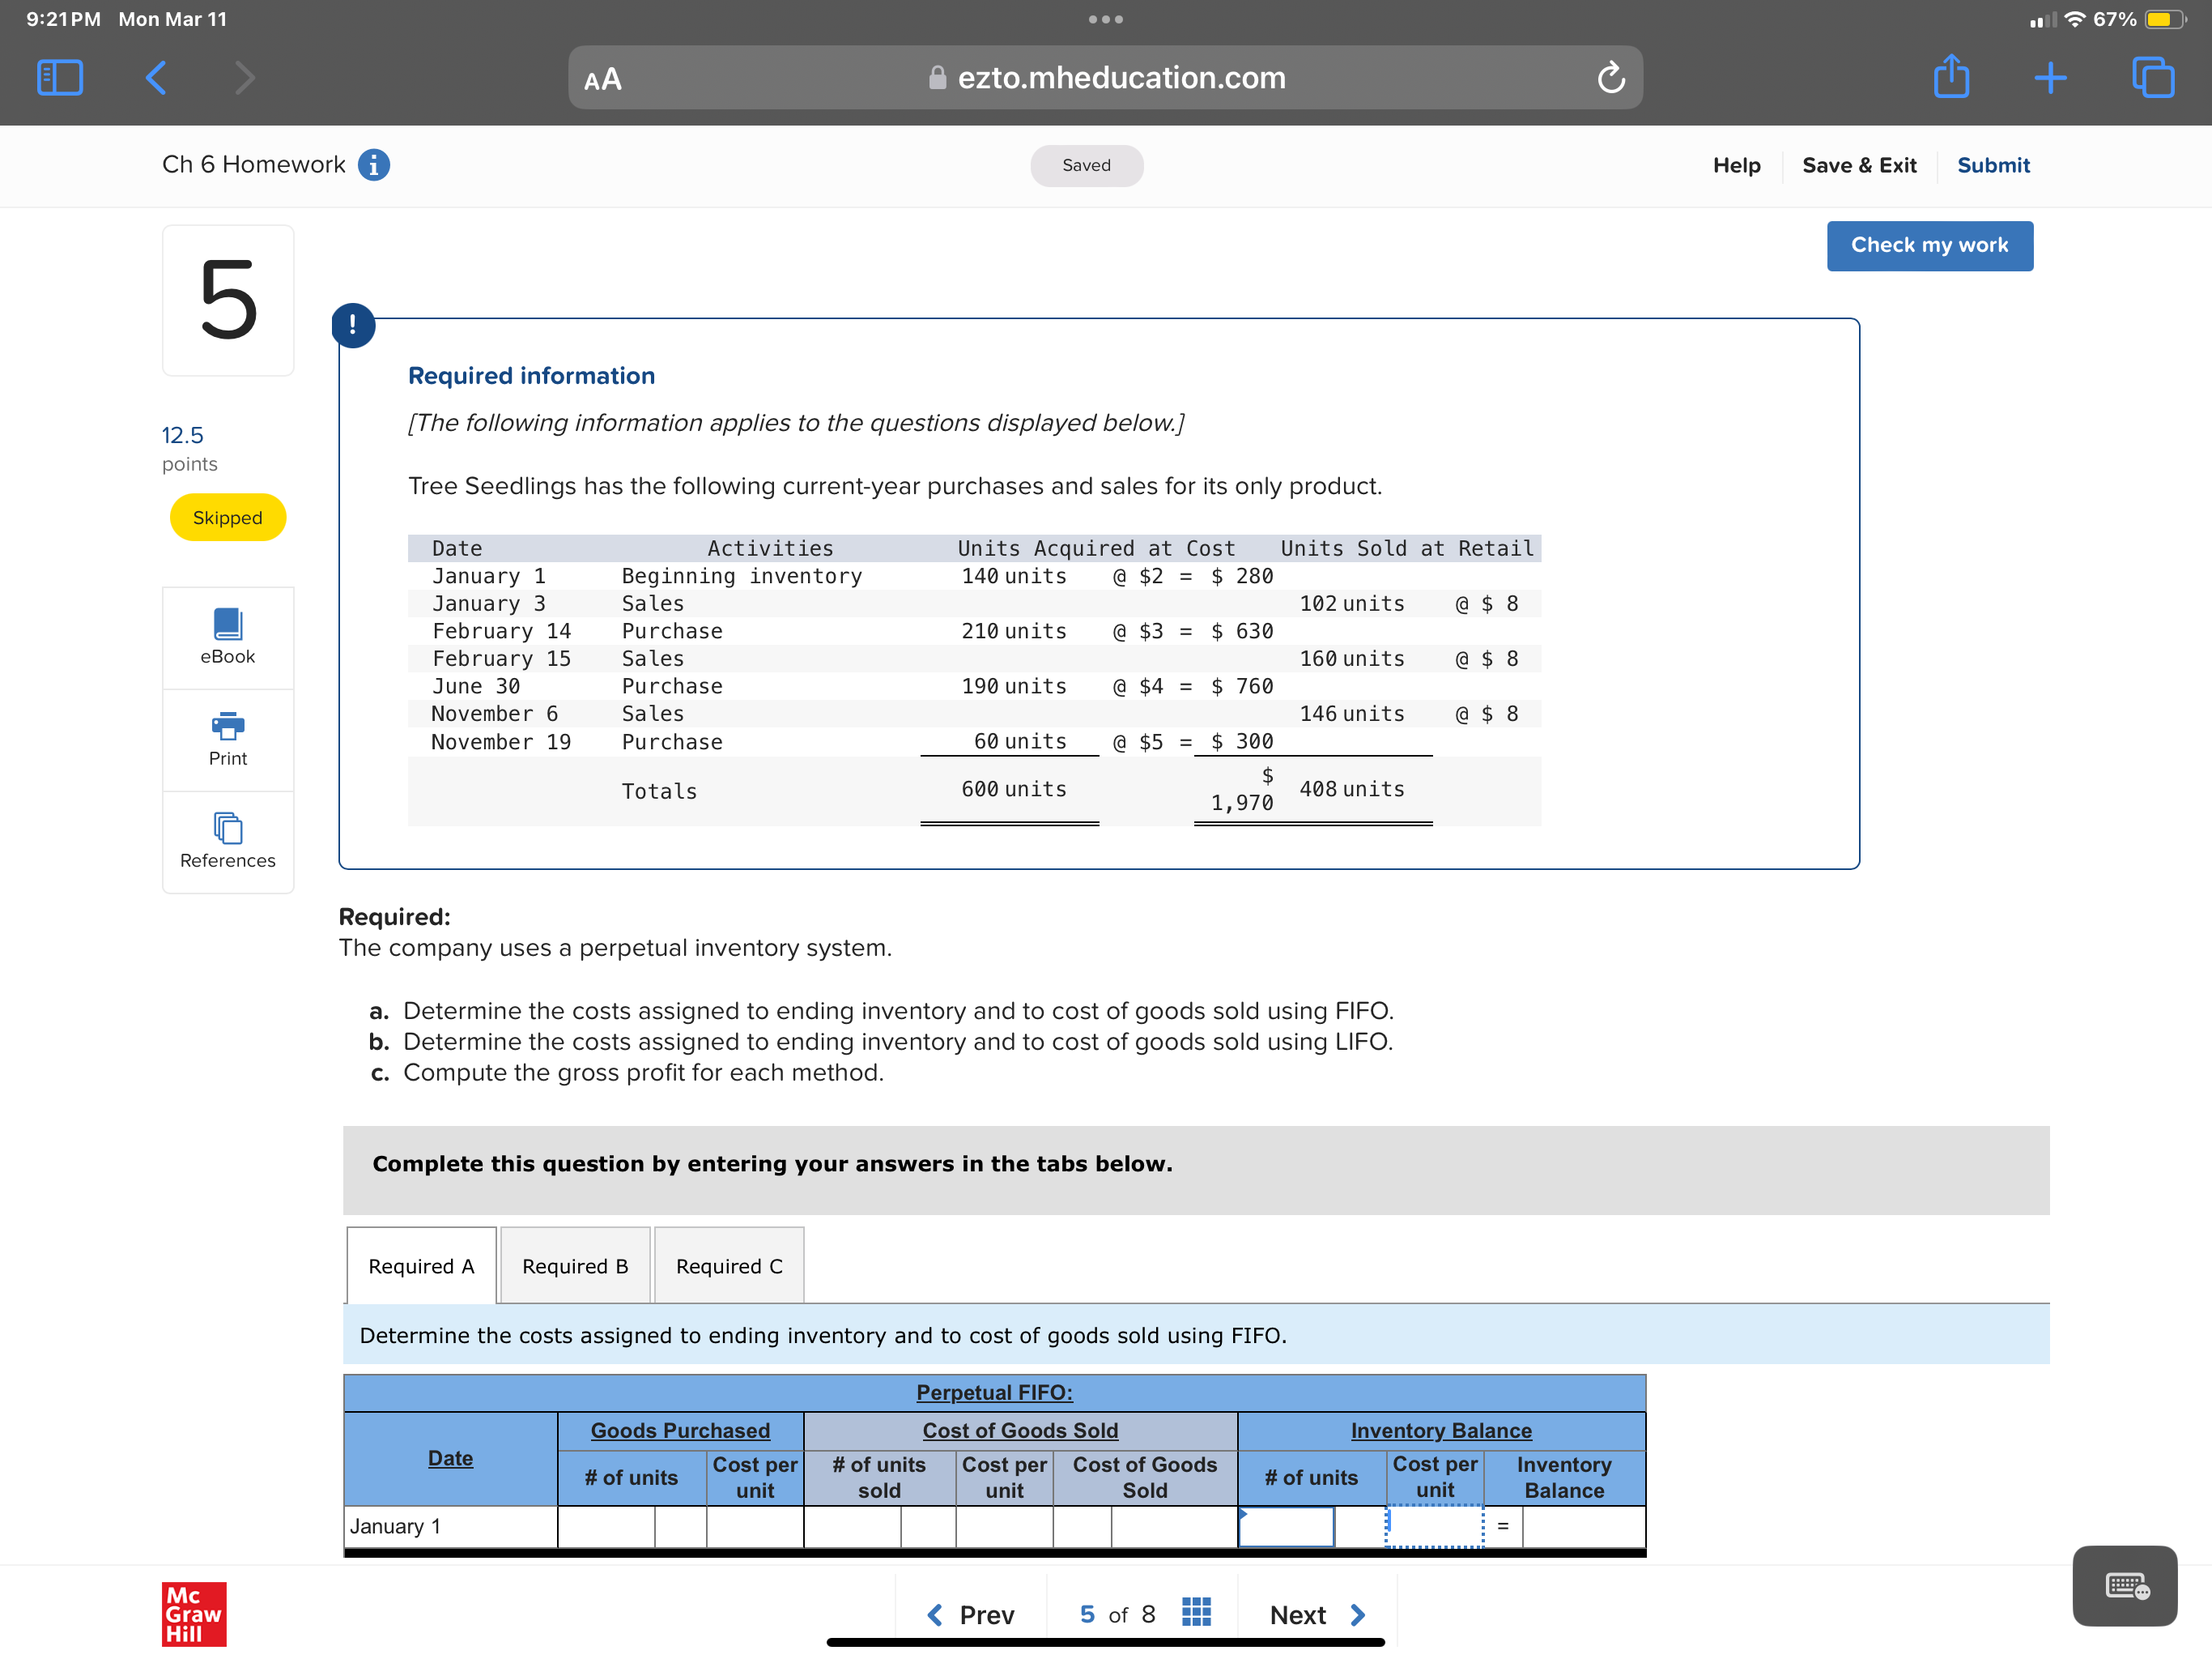2212x1659 pixels.
Task: Open a new tab with plus icon
Action: coord(2050,77)
